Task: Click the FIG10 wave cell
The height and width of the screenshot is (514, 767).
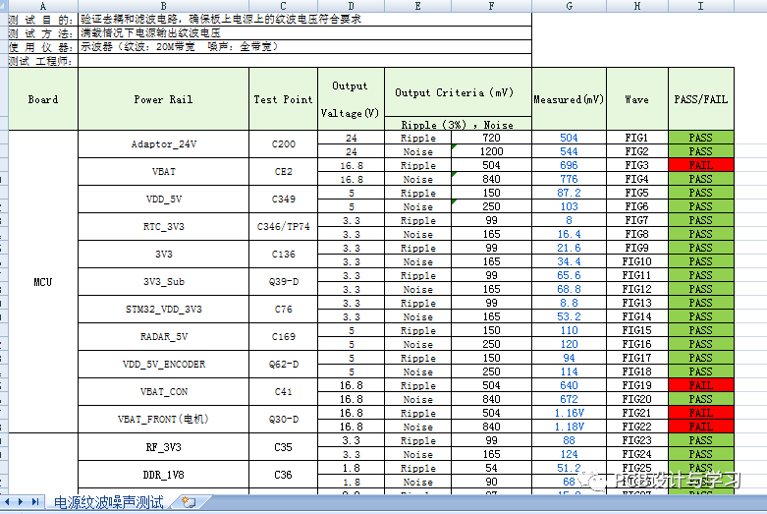Action: [x=636, y=261]
